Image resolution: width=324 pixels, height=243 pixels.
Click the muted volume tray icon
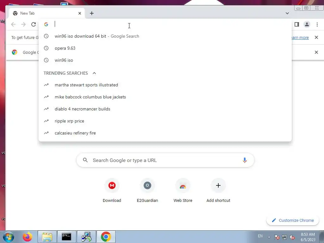pos(292,237)
